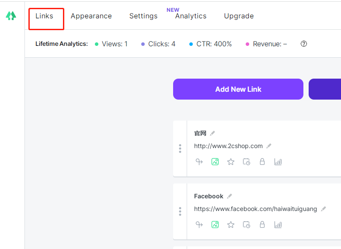Click the http://www.2cshop.com URL text

point(228,146)
